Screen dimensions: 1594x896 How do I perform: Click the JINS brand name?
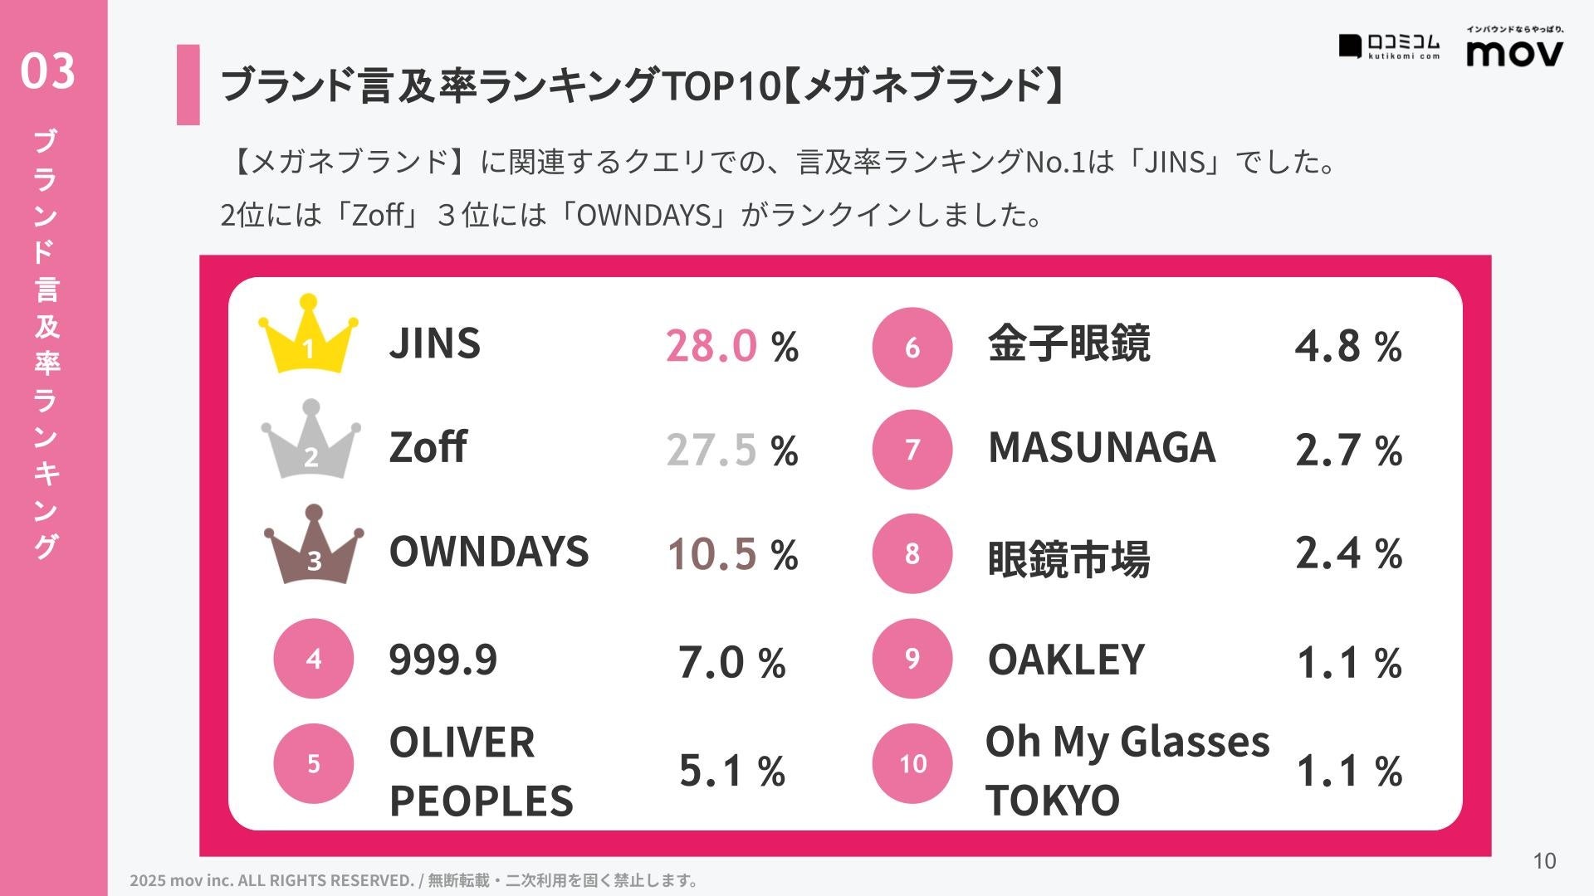click(x=434, y=343)
